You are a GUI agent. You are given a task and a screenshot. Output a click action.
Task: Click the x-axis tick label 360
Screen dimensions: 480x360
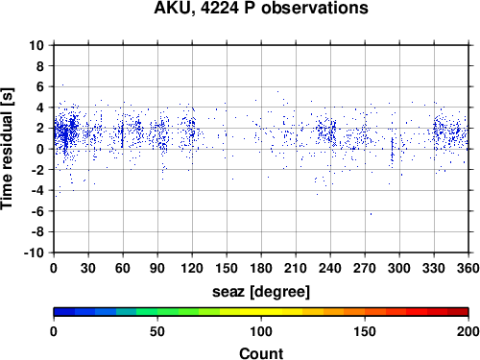[x=468, y=268]
